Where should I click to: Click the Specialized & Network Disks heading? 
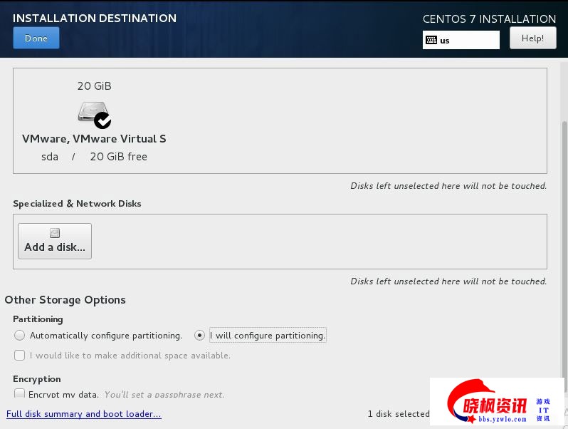77,204
